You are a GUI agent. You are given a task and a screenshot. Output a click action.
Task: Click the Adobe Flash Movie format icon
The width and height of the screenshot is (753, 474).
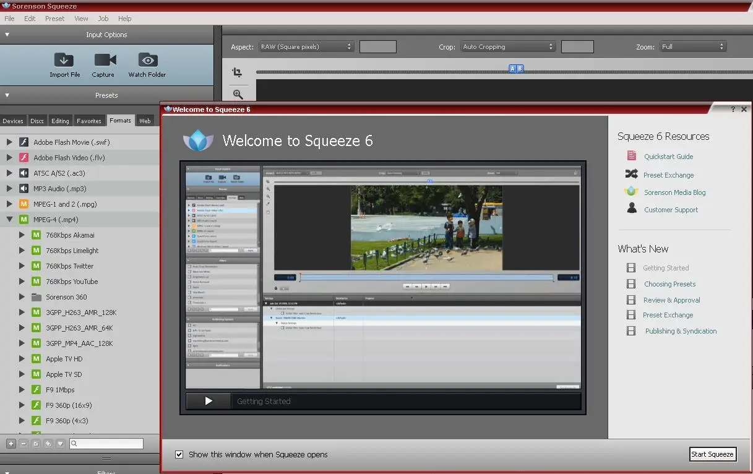[24, 142]
